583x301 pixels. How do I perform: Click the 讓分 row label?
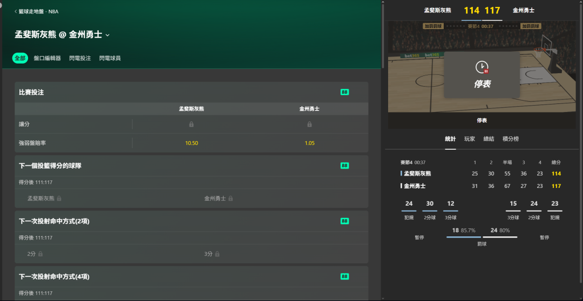(x=24, y=124)
